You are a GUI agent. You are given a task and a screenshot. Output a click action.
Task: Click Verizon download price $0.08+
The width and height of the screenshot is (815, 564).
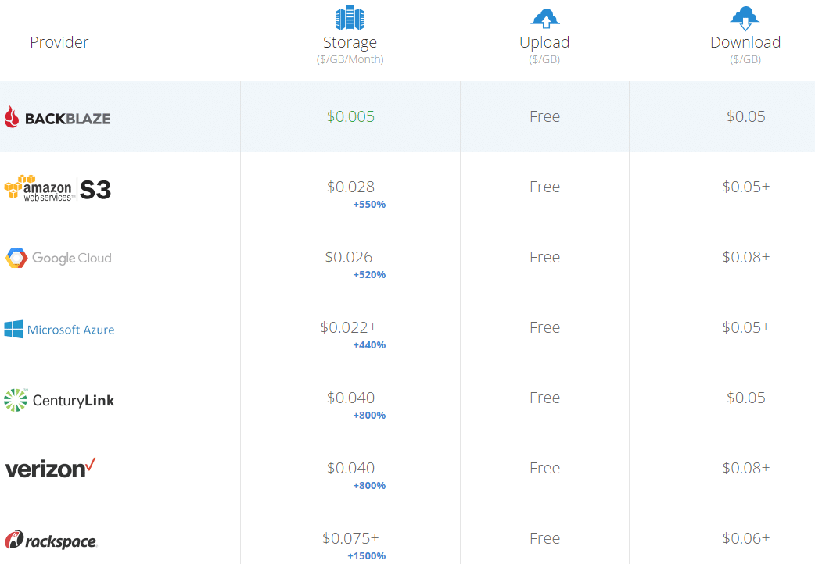click(x=746, y=468)
